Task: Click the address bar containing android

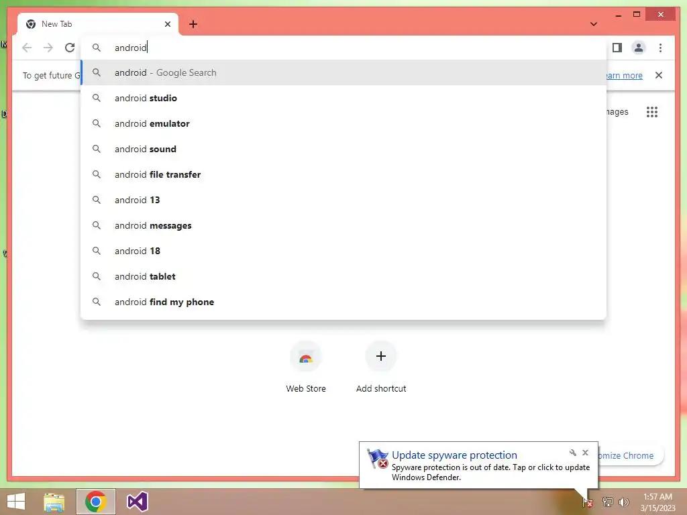Action: click(x=343, y=48)
